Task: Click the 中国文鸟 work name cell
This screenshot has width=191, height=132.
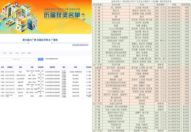Action: [x=116, y=47]
